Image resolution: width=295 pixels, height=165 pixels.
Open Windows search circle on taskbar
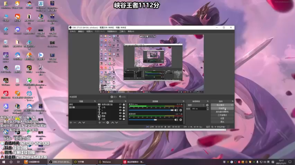coord(11,162)
